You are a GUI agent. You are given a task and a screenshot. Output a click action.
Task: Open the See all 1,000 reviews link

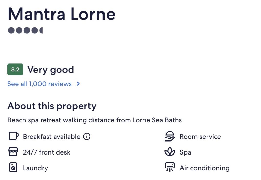pyautogui.click(x=40, y=84)
